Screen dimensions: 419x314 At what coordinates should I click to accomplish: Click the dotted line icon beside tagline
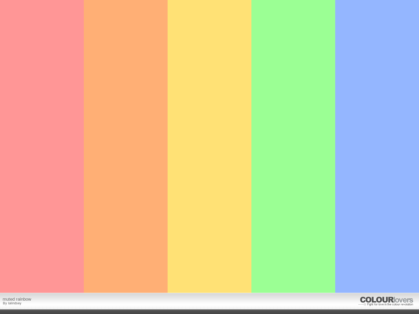click(x=362, y=305)
